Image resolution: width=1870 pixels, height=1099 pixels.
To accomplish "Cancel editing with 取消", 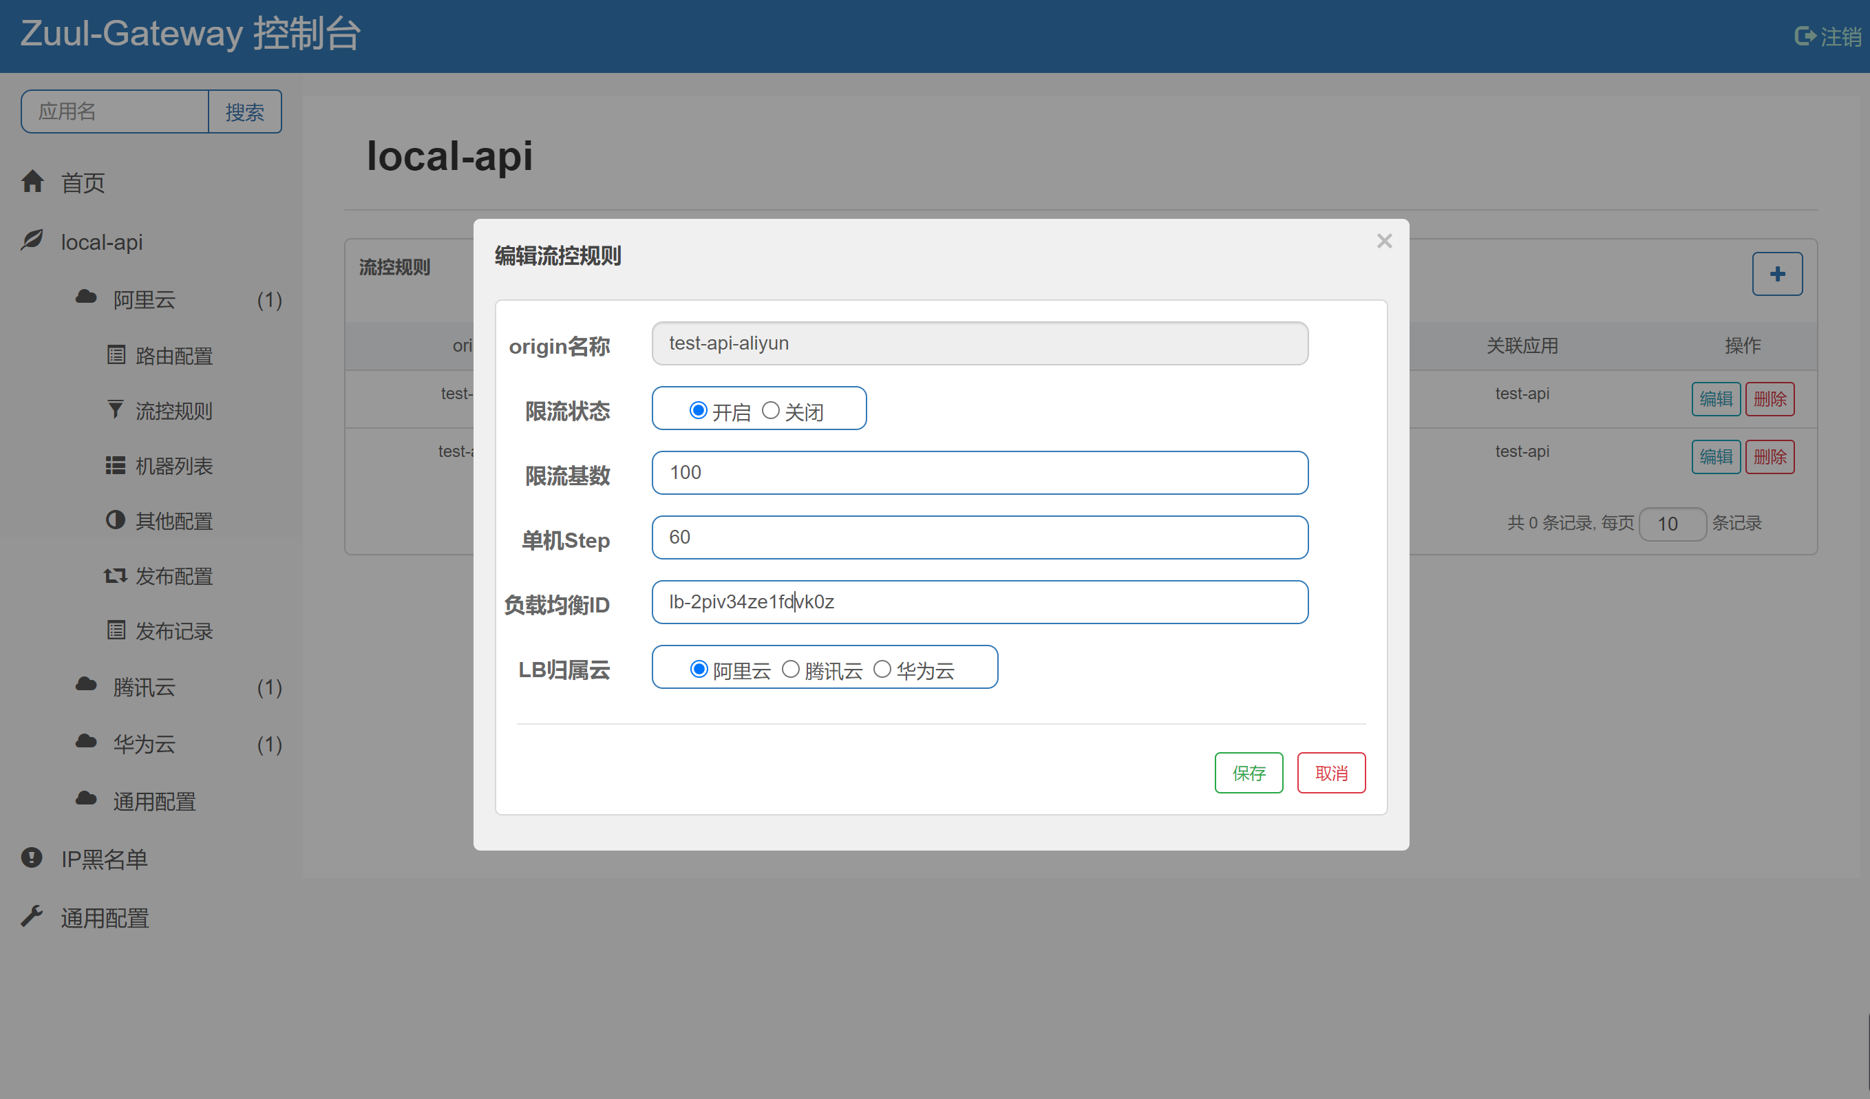I will click(x=1331, y=773).
